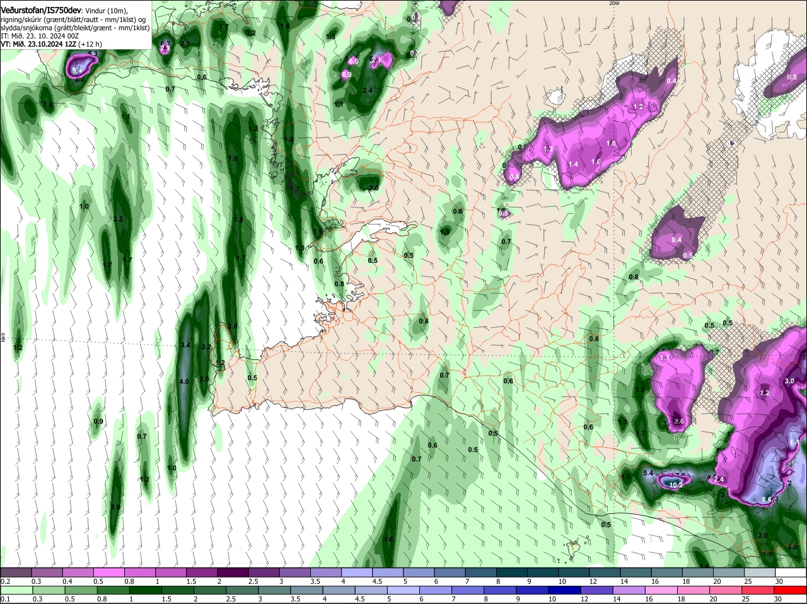
Task: Click the 'rigning/skúrir' legend description line
Action: point(73,20)
